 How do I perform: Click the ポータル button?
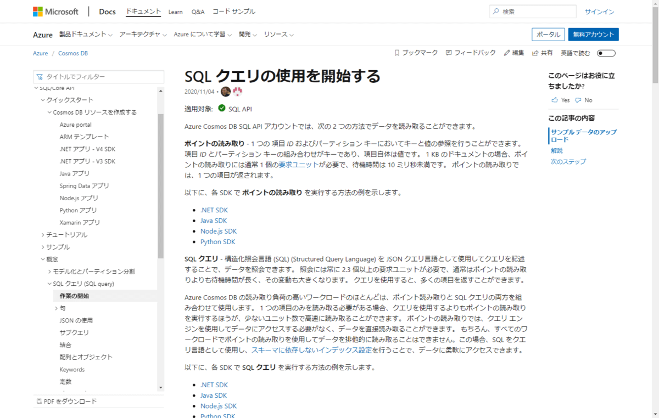[x=548, y=34]
